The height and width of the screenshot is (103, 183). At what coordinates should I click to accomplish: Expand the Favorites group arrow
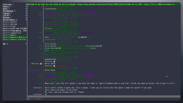pyautogui.click(x=26, y=4)
